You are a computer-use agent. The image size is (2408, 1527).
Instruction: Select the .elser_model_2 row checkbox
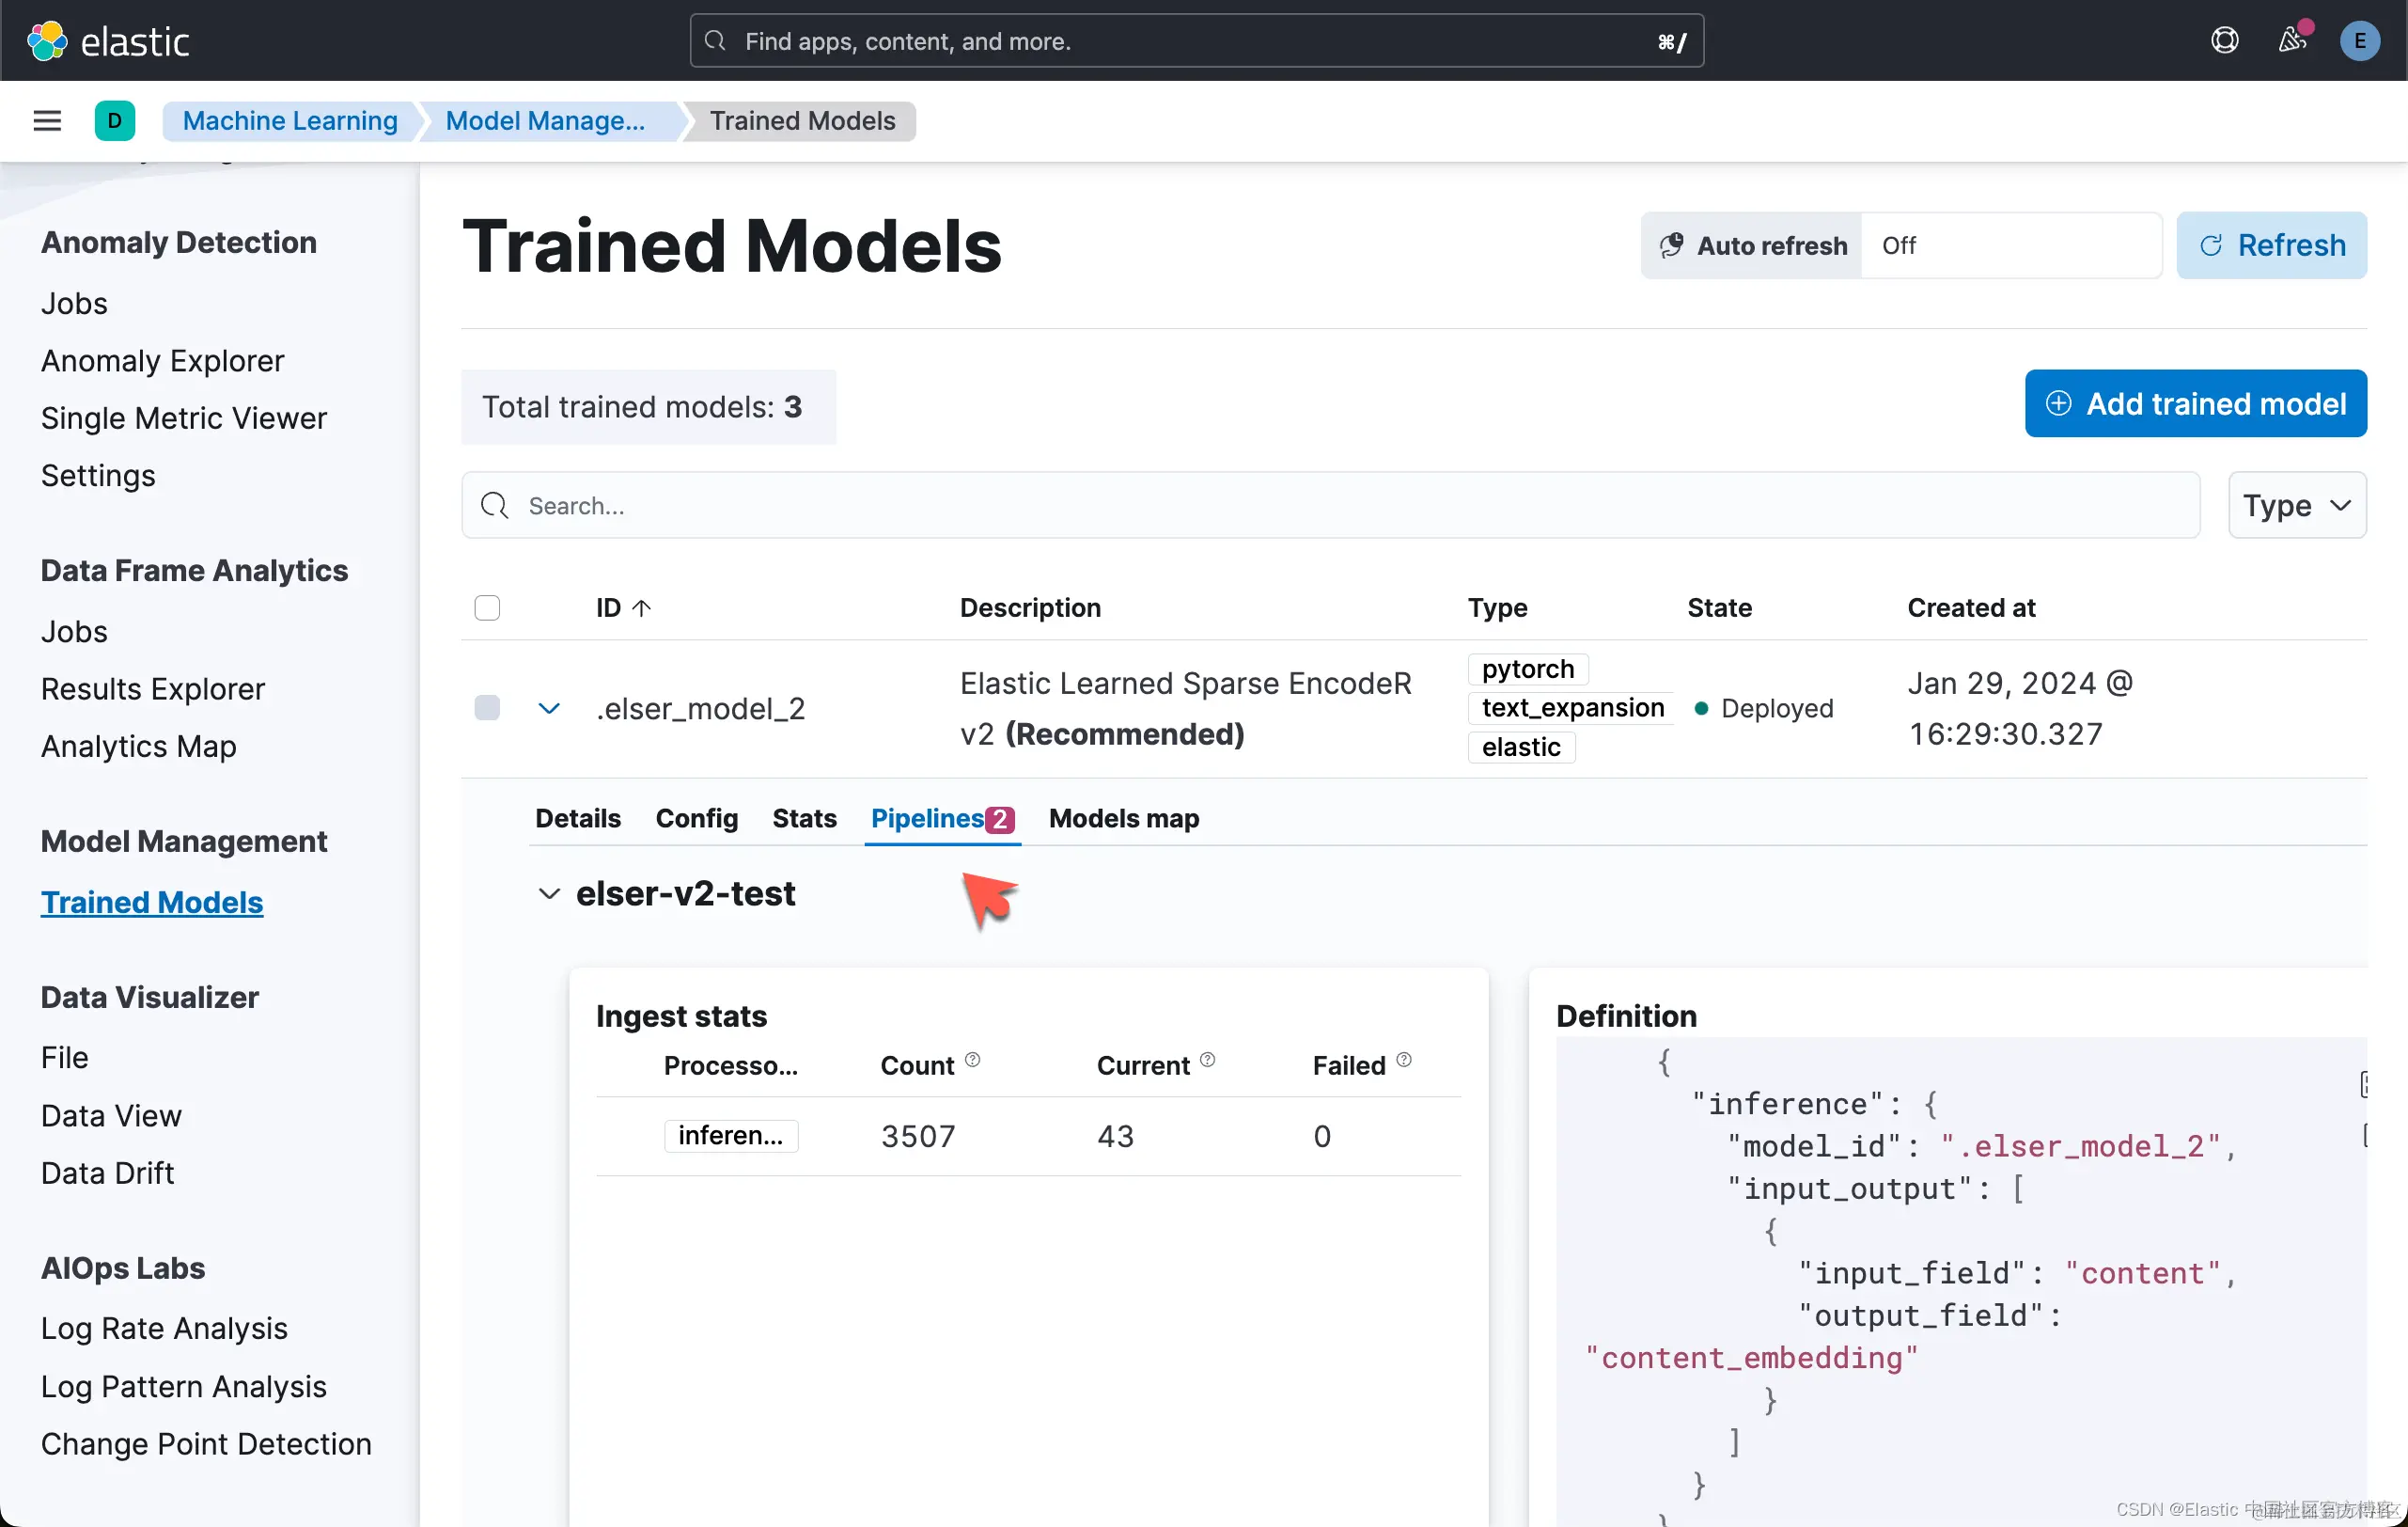click(x=487, y=707)
